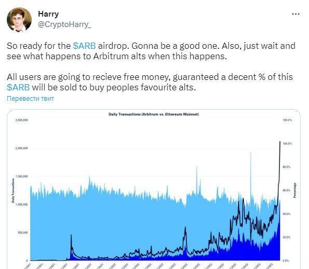The height and width of the screenshot is (269, 309).
Task: Open the Daily Transactions chart image title
Action: (x=154, y=114)
